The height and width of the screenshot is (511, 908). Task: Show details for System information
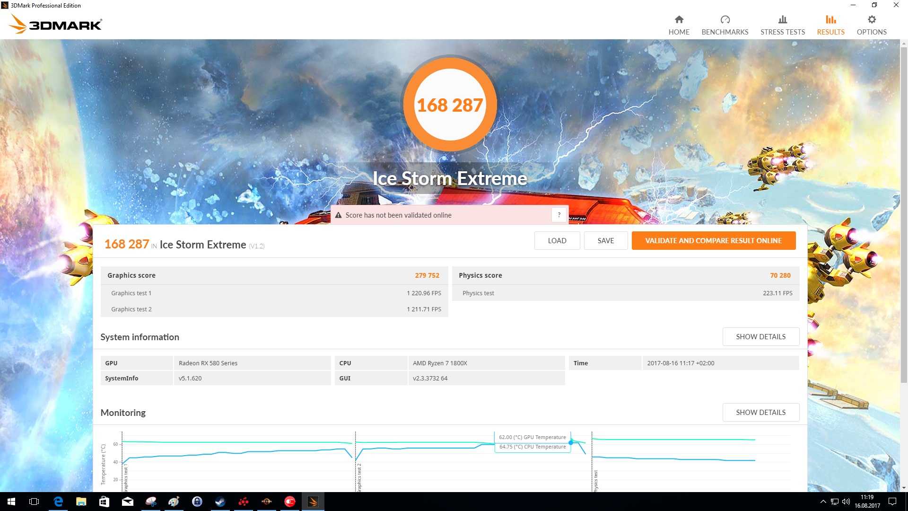760,336
